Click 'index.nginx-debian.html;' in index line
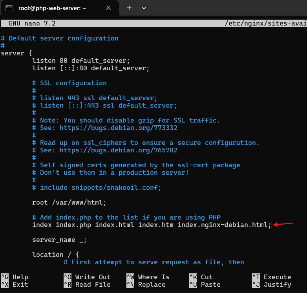 pyautogui.click(x=224, y=225)
